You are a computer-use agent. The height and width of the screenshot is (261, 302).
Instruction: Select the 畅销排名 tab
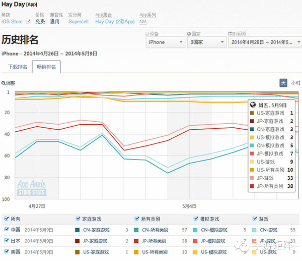pyautogui.click(x=46, y=67)
